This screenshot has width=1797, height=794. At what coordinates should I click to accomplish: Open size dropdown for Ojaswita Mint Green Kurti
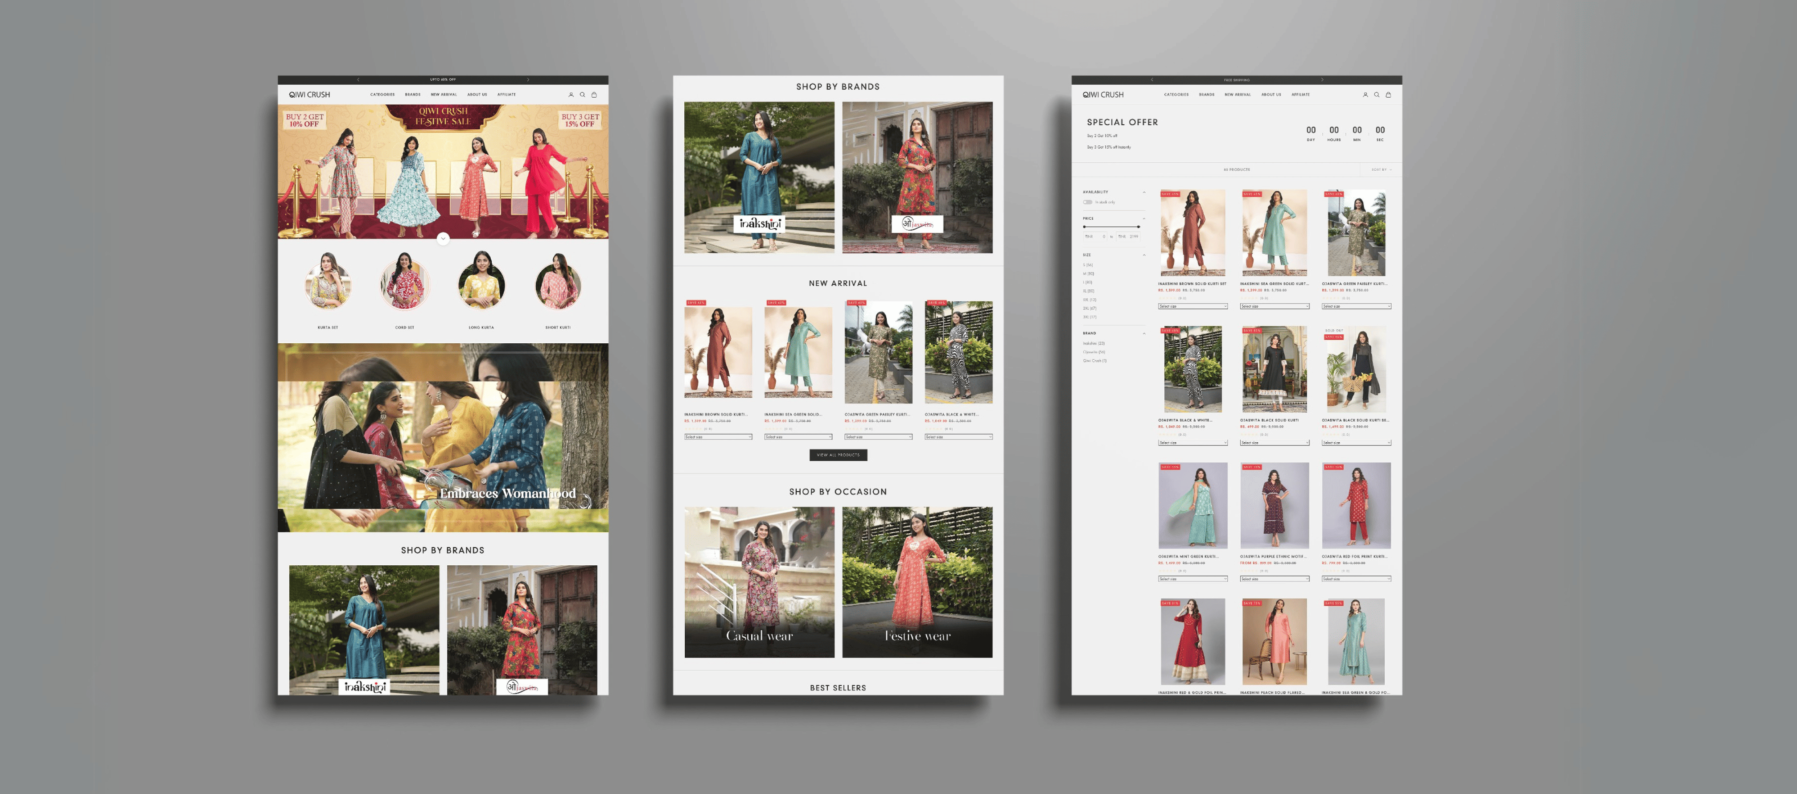coord(1193,578)
